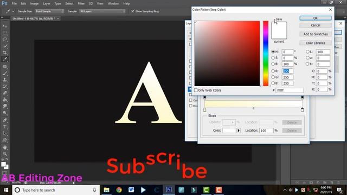Select the Pen tool

[x=5, y=120]
